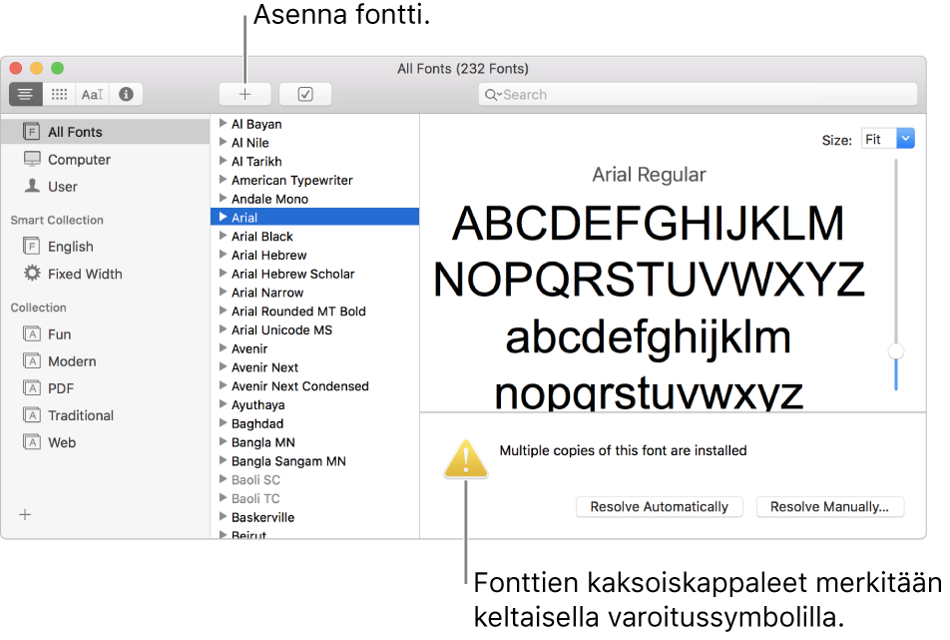
Task: Show font information view
Action: point(126,95)
